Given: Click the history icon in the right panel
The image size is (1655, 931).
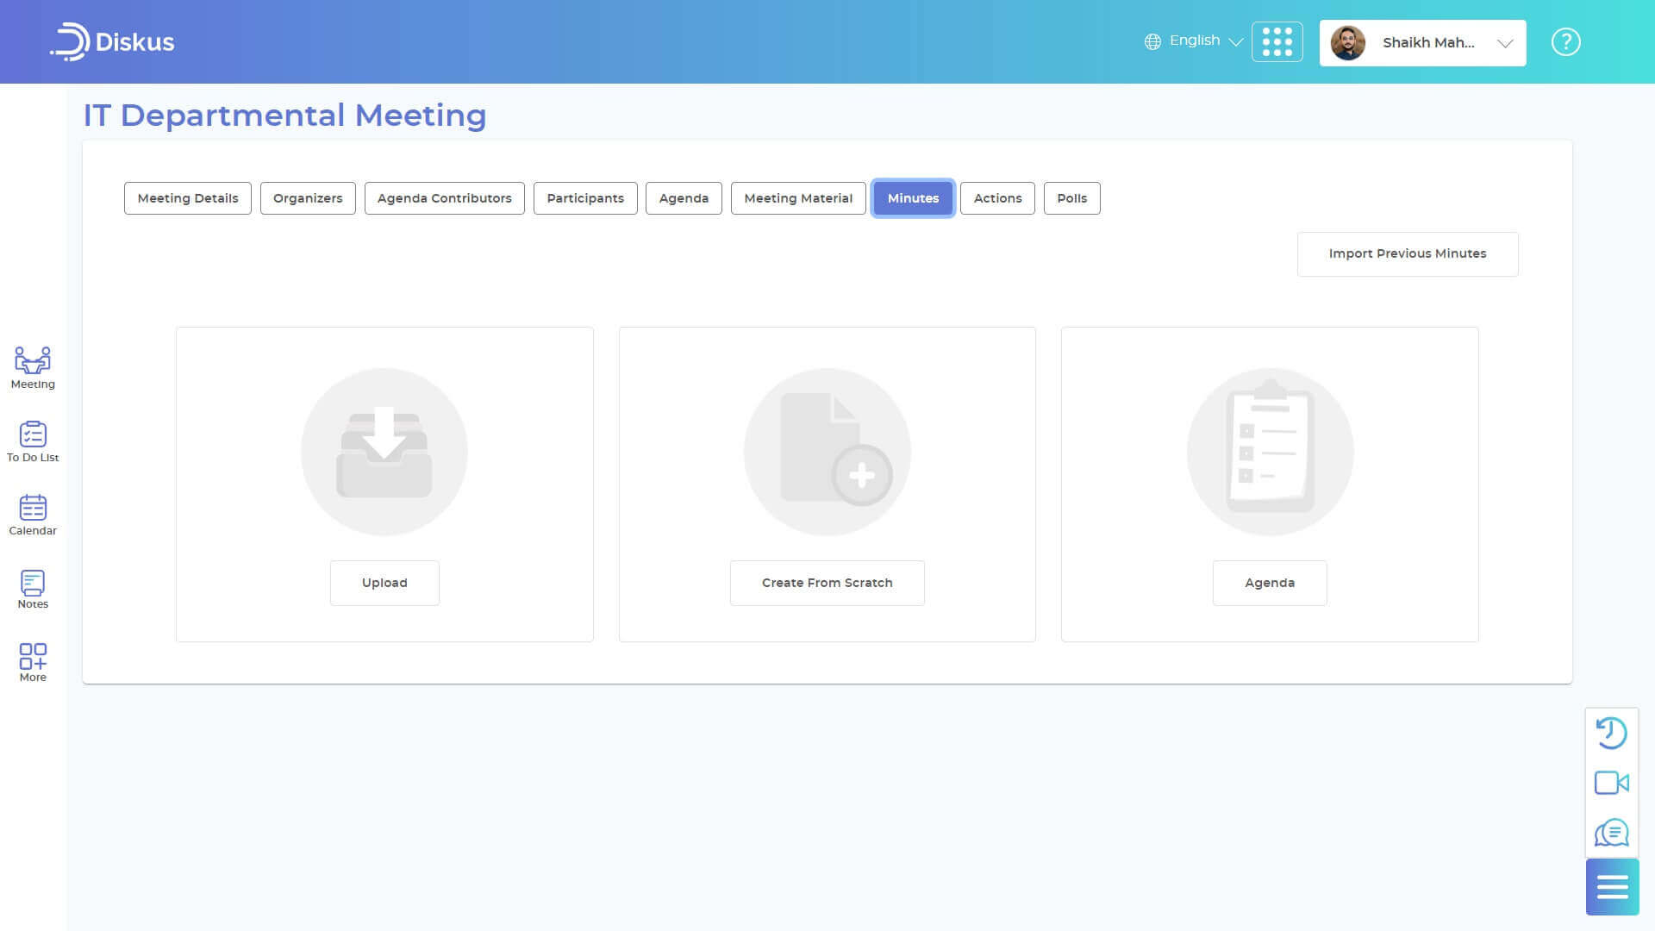Looking at the screenshot, I should 1612,733.
